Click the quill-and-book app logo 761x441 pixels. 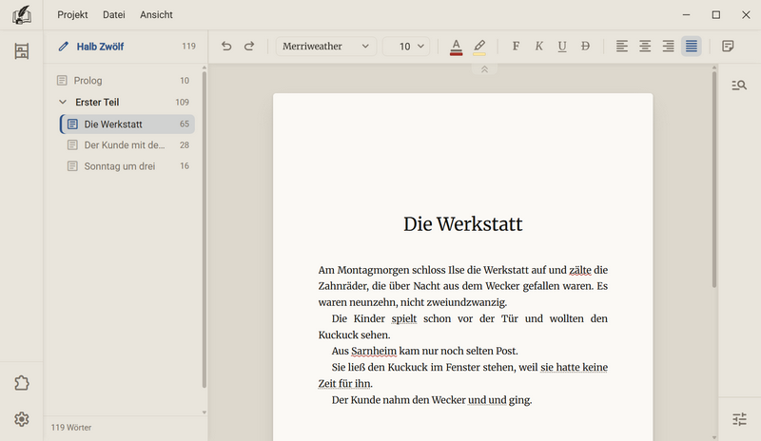(22, 15)
